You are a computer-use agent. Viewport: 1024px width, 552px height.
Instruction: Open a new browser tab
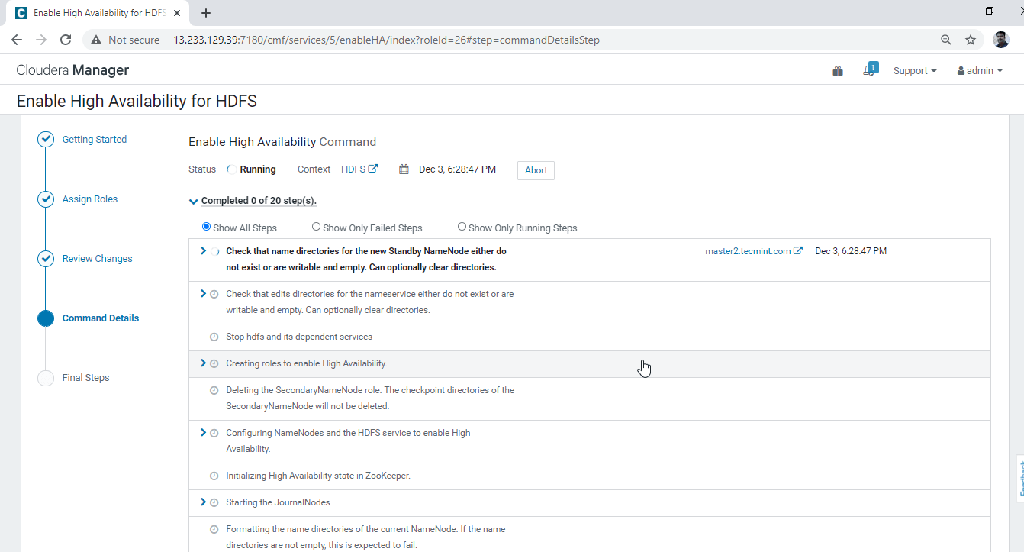[206, 13]
